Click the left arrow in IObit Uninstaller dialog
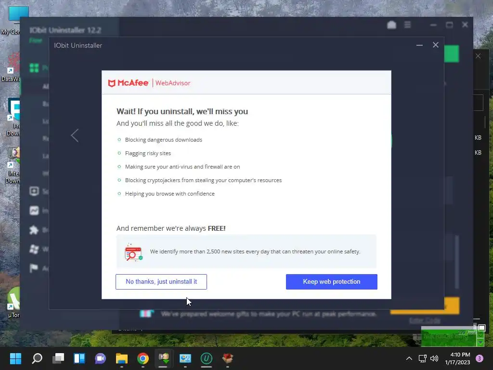 75,135
